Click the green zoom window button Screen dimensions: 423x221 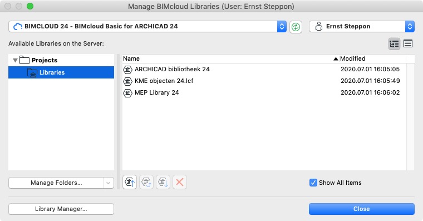click(x=30, y=6)
